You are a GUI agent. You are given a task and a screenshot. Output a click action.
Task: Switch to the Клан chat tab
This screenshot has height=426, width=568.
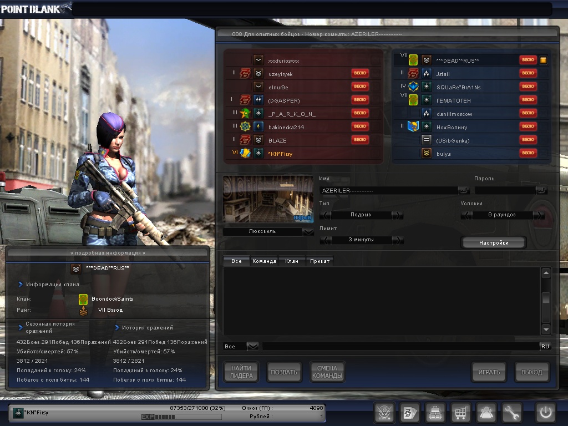292,261
